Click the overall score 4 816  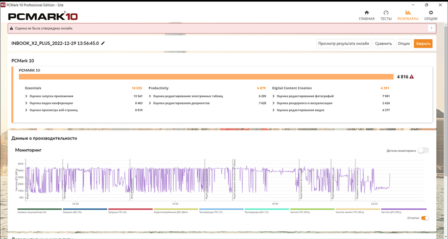tap(403, 76)
